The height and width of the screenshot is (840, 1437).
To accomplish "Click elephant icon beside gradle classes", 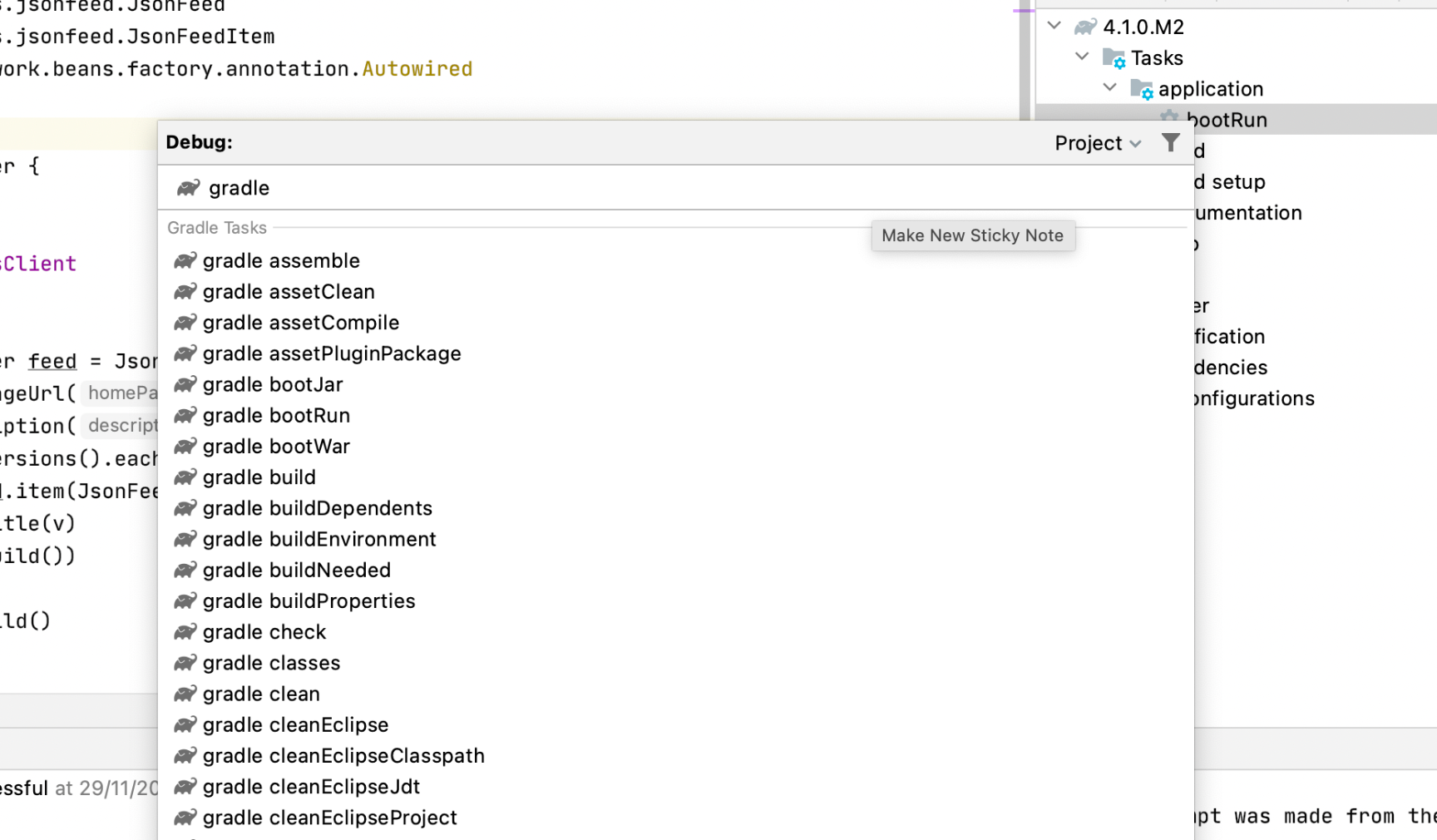I will (185, 663).
